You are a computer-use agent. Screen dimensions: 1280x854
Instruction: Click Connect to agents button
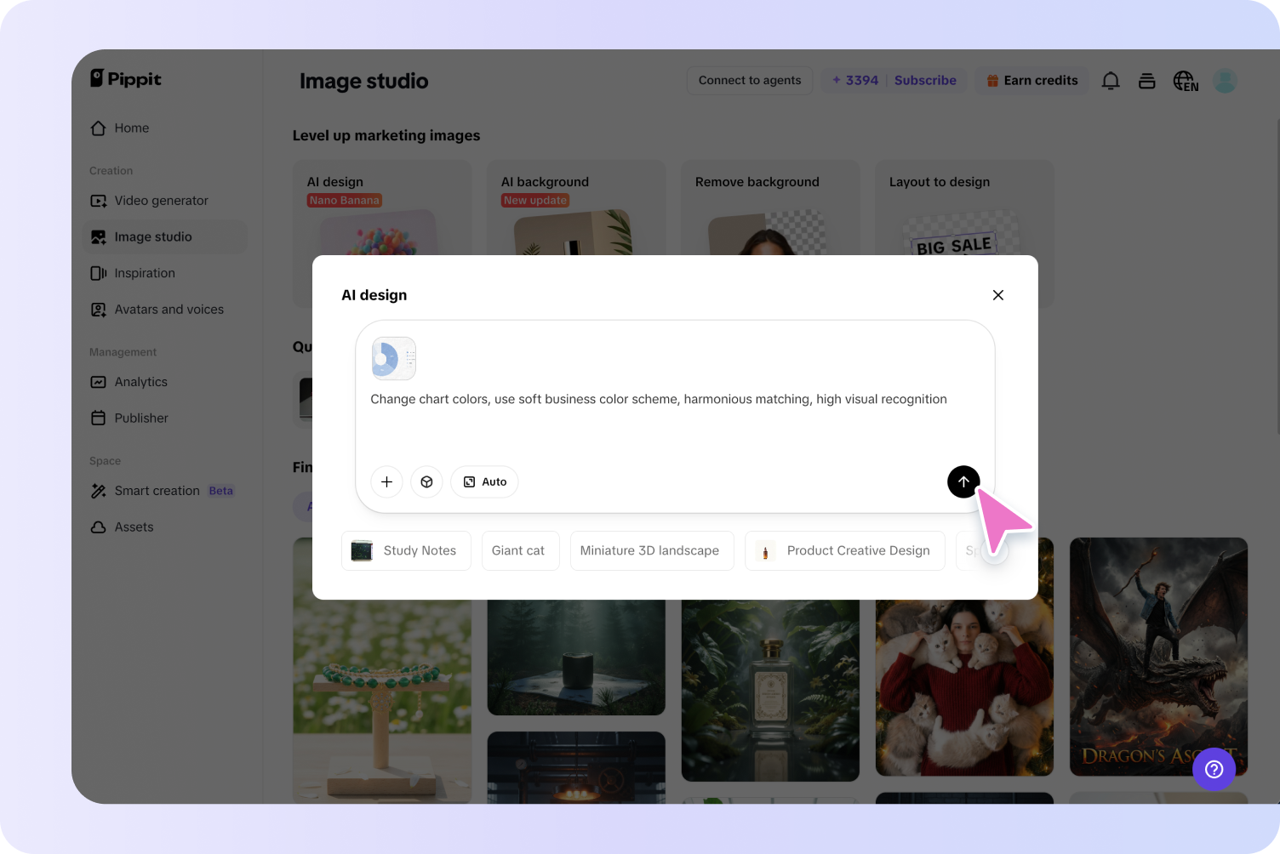750,80
